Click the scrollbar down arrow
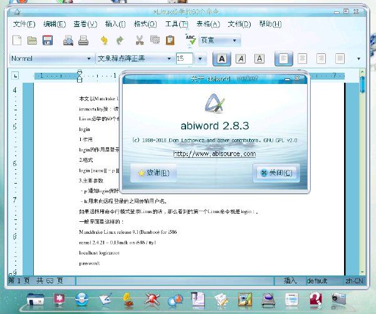376x314 pixels. [362, 272]
